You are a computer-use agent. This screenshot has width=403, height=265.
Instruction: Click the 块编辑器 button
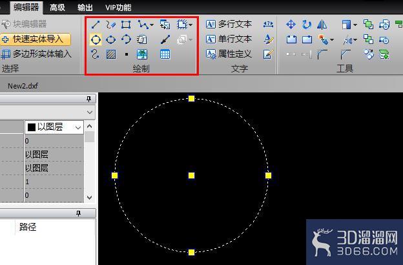point(24,24)
